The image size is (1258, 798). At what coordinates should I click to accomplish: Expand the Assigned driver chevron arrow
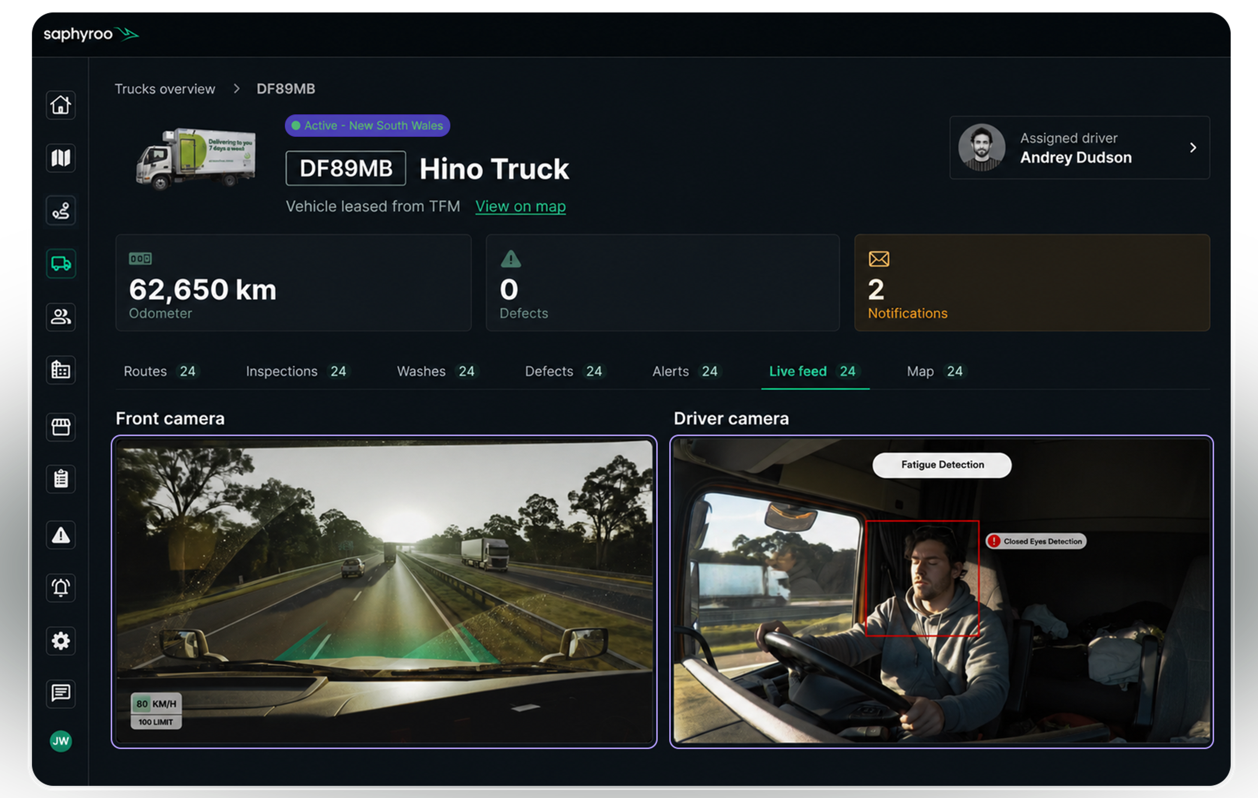click(1193, 148)
